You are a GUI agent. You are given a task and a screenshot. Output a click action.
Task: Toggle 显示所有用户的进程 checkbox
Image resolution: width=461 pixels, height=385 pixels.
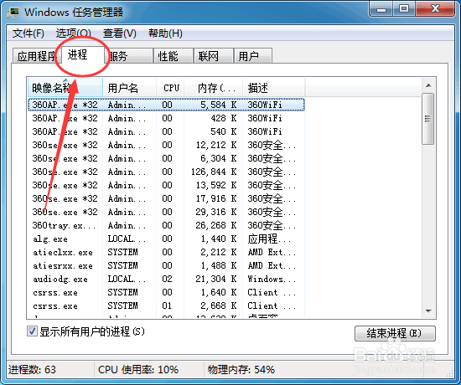click(32, 331)
